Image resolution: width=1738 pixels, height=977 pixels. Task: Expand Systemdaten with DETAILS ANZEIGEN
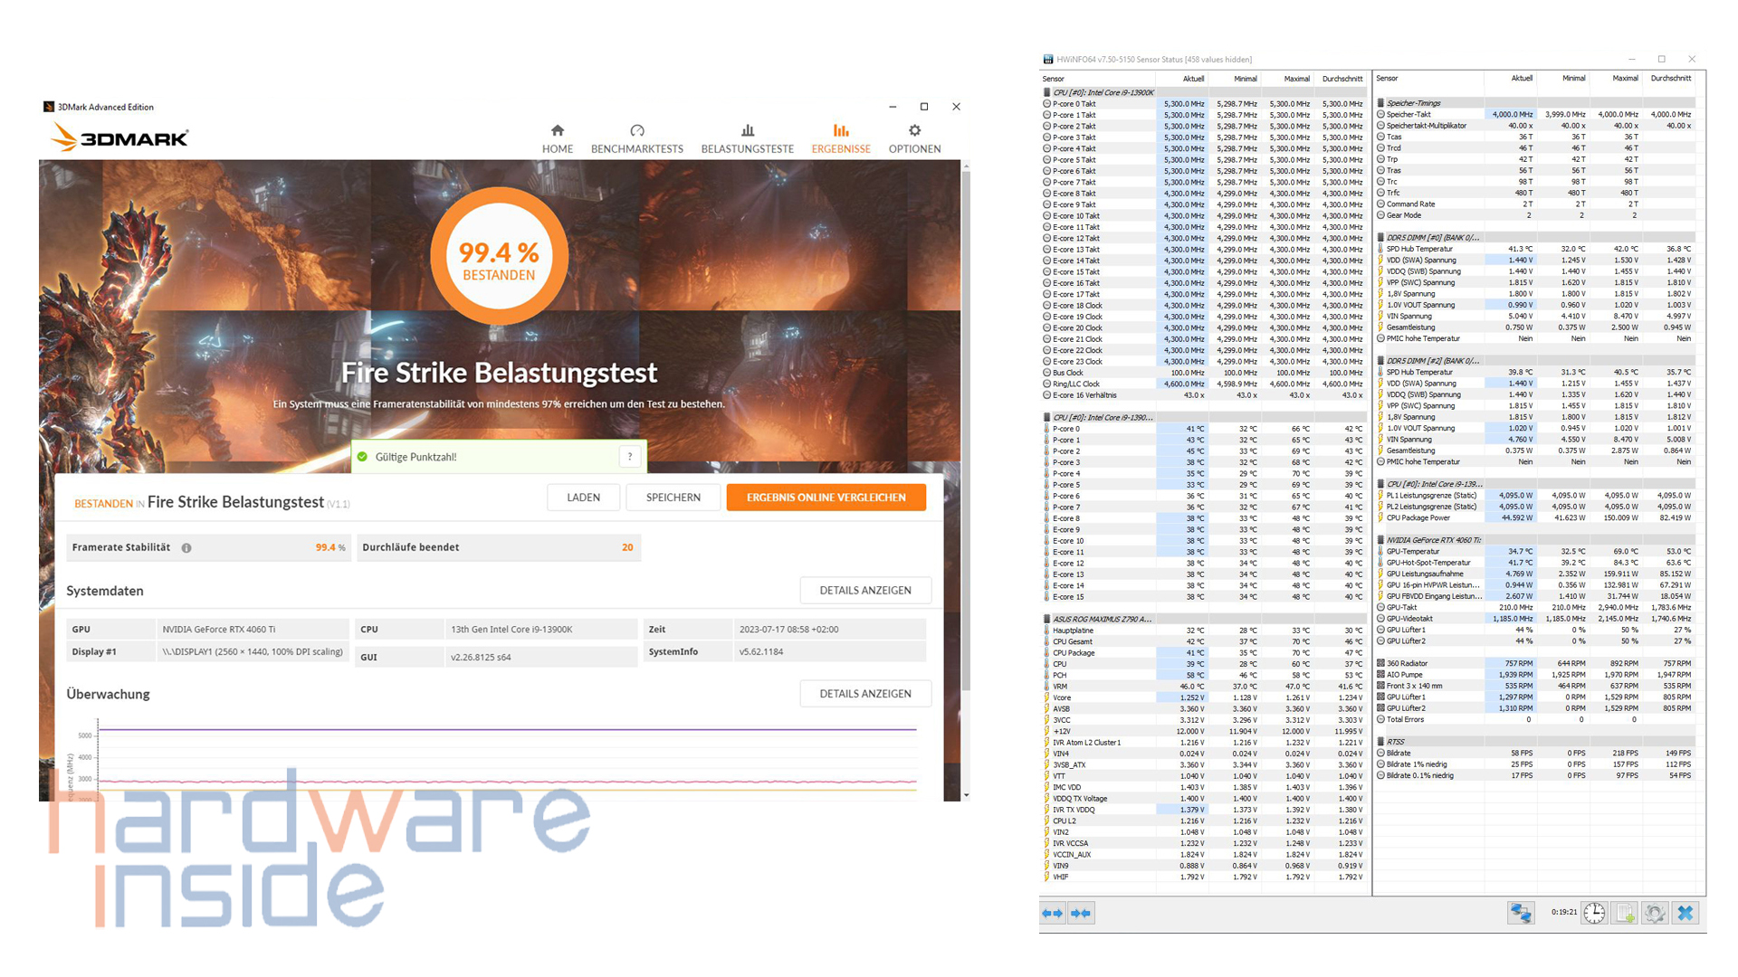[865, 591]
